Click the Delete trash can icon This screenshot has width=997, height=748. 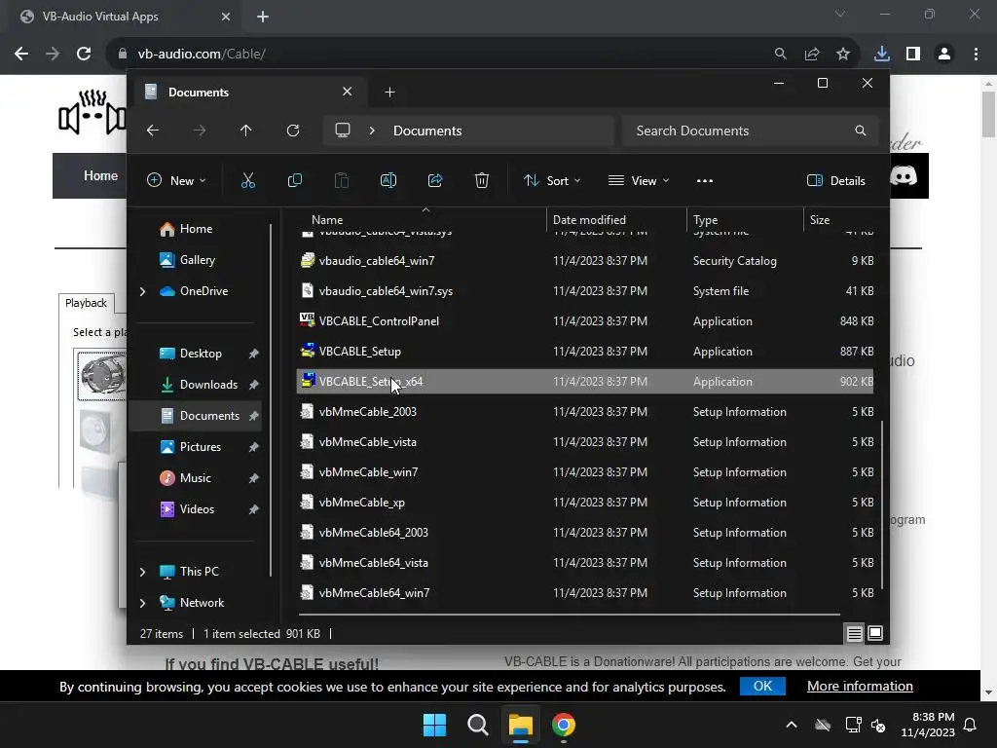click(x=482, y=180)
